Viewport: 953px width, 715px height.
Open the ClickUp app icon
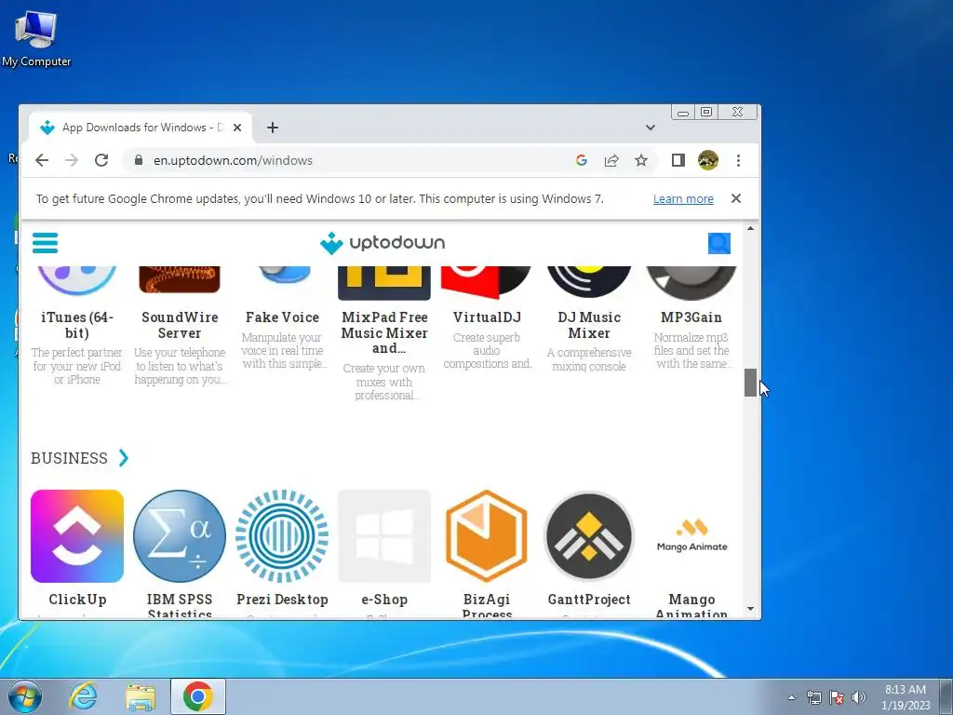[77, 536]
